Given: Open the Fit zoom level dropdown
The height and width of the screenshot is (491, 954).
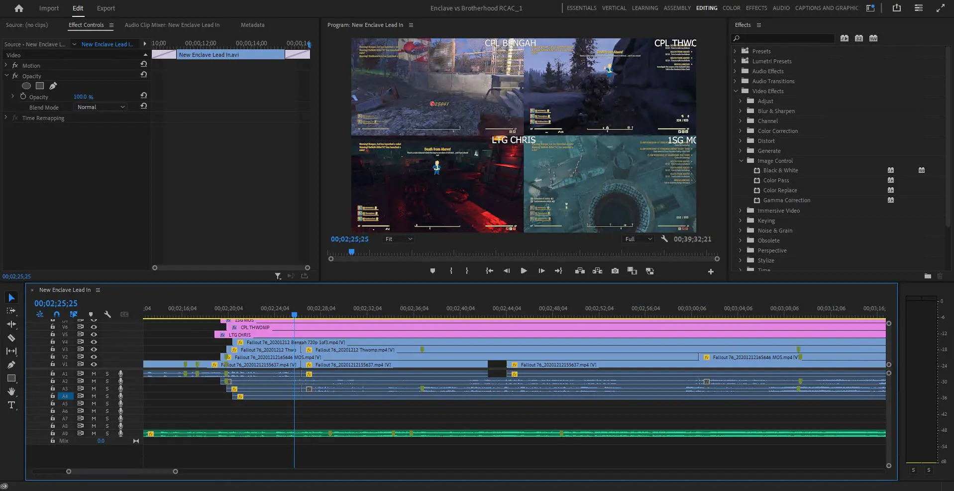Looking at the screenshot, I should pos(399,239).
